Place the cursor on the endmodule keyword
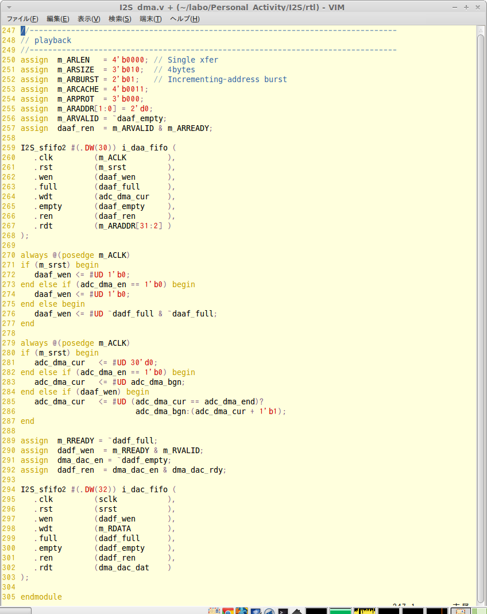The height and width of the screenshot is (614, 487). tap(40, 597)
